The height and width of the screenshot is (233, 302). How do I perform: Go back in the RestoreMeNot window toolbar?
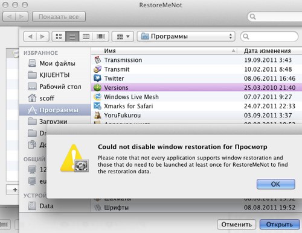[x=9, y=17]
